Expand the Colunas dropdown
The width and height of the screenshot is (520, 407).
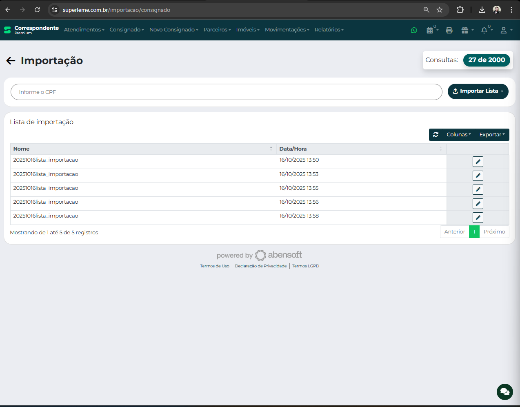[458, 135]
